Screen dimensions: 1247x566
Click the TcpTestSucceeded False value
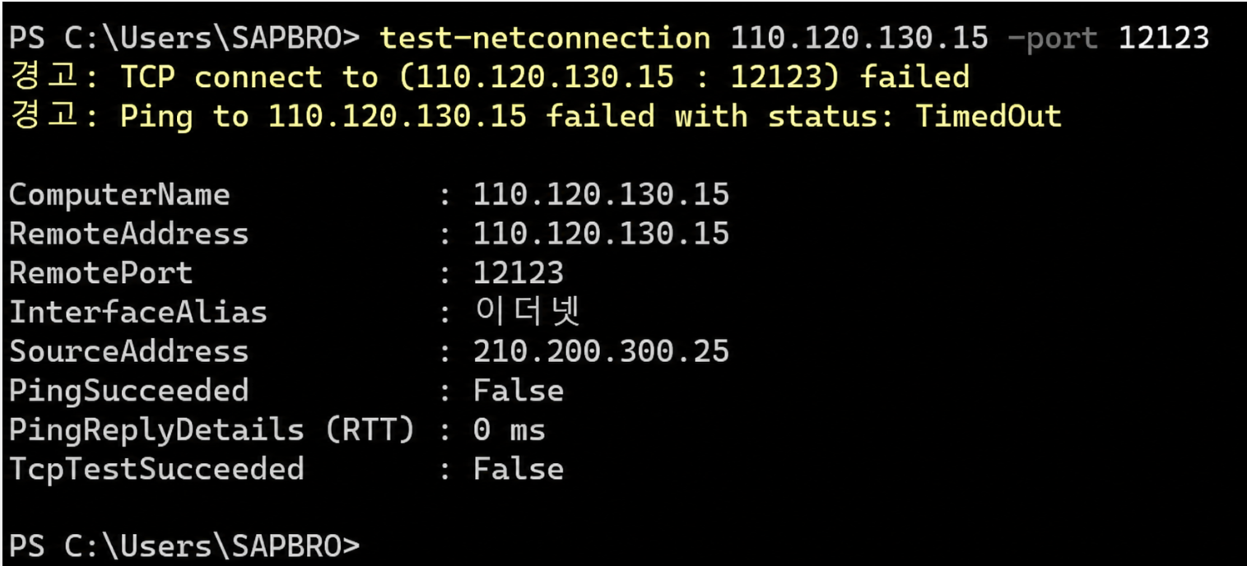[519, 469]
